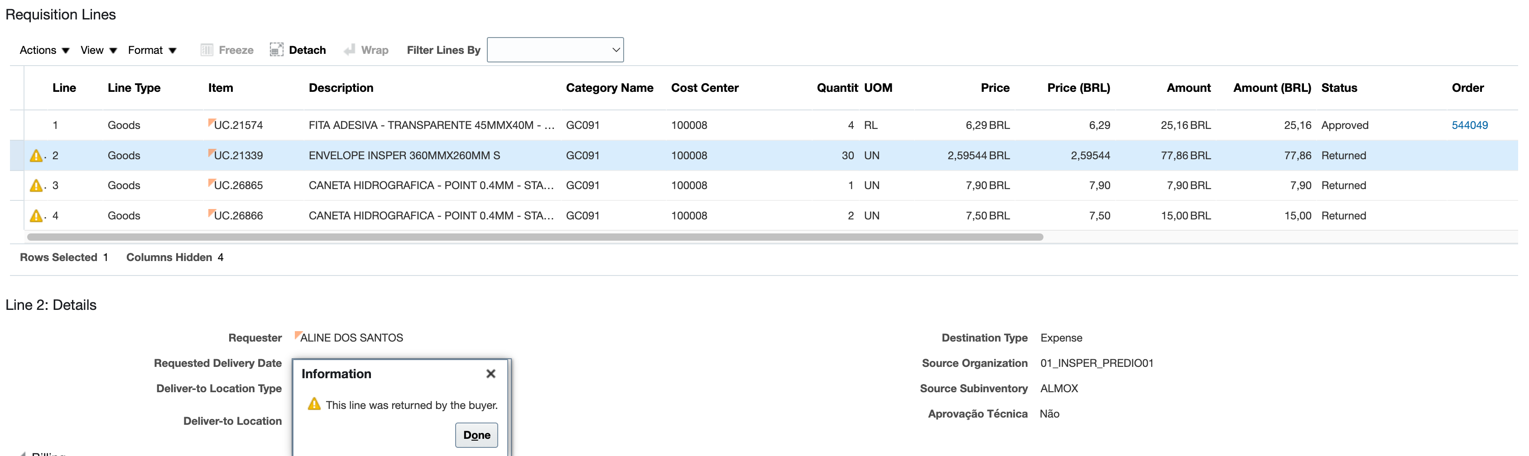Click the Freeze table icon
This screenshot has height=456, width=1529.
pyautogui.click(x=207, y=50)
